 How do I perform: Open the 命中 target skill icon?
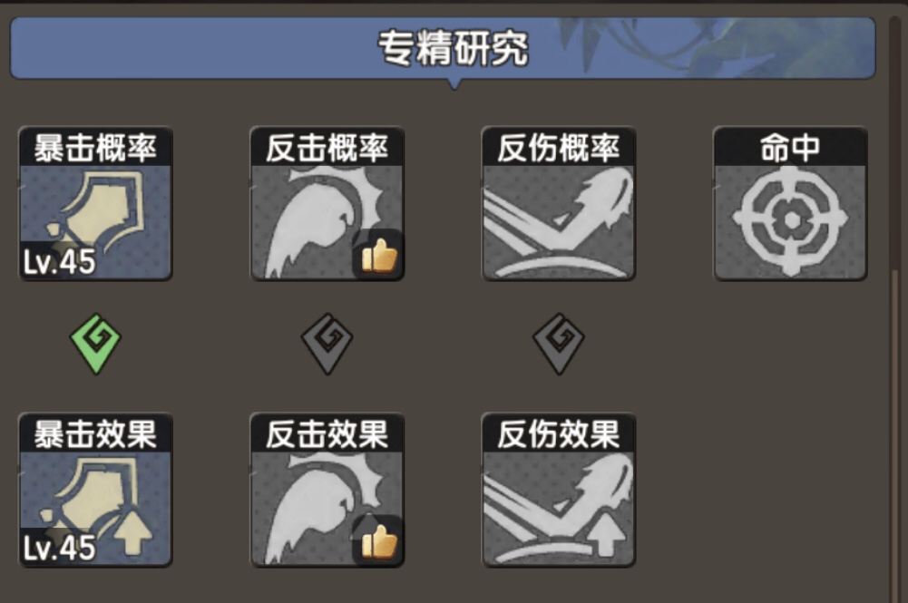tap(790, 204)
